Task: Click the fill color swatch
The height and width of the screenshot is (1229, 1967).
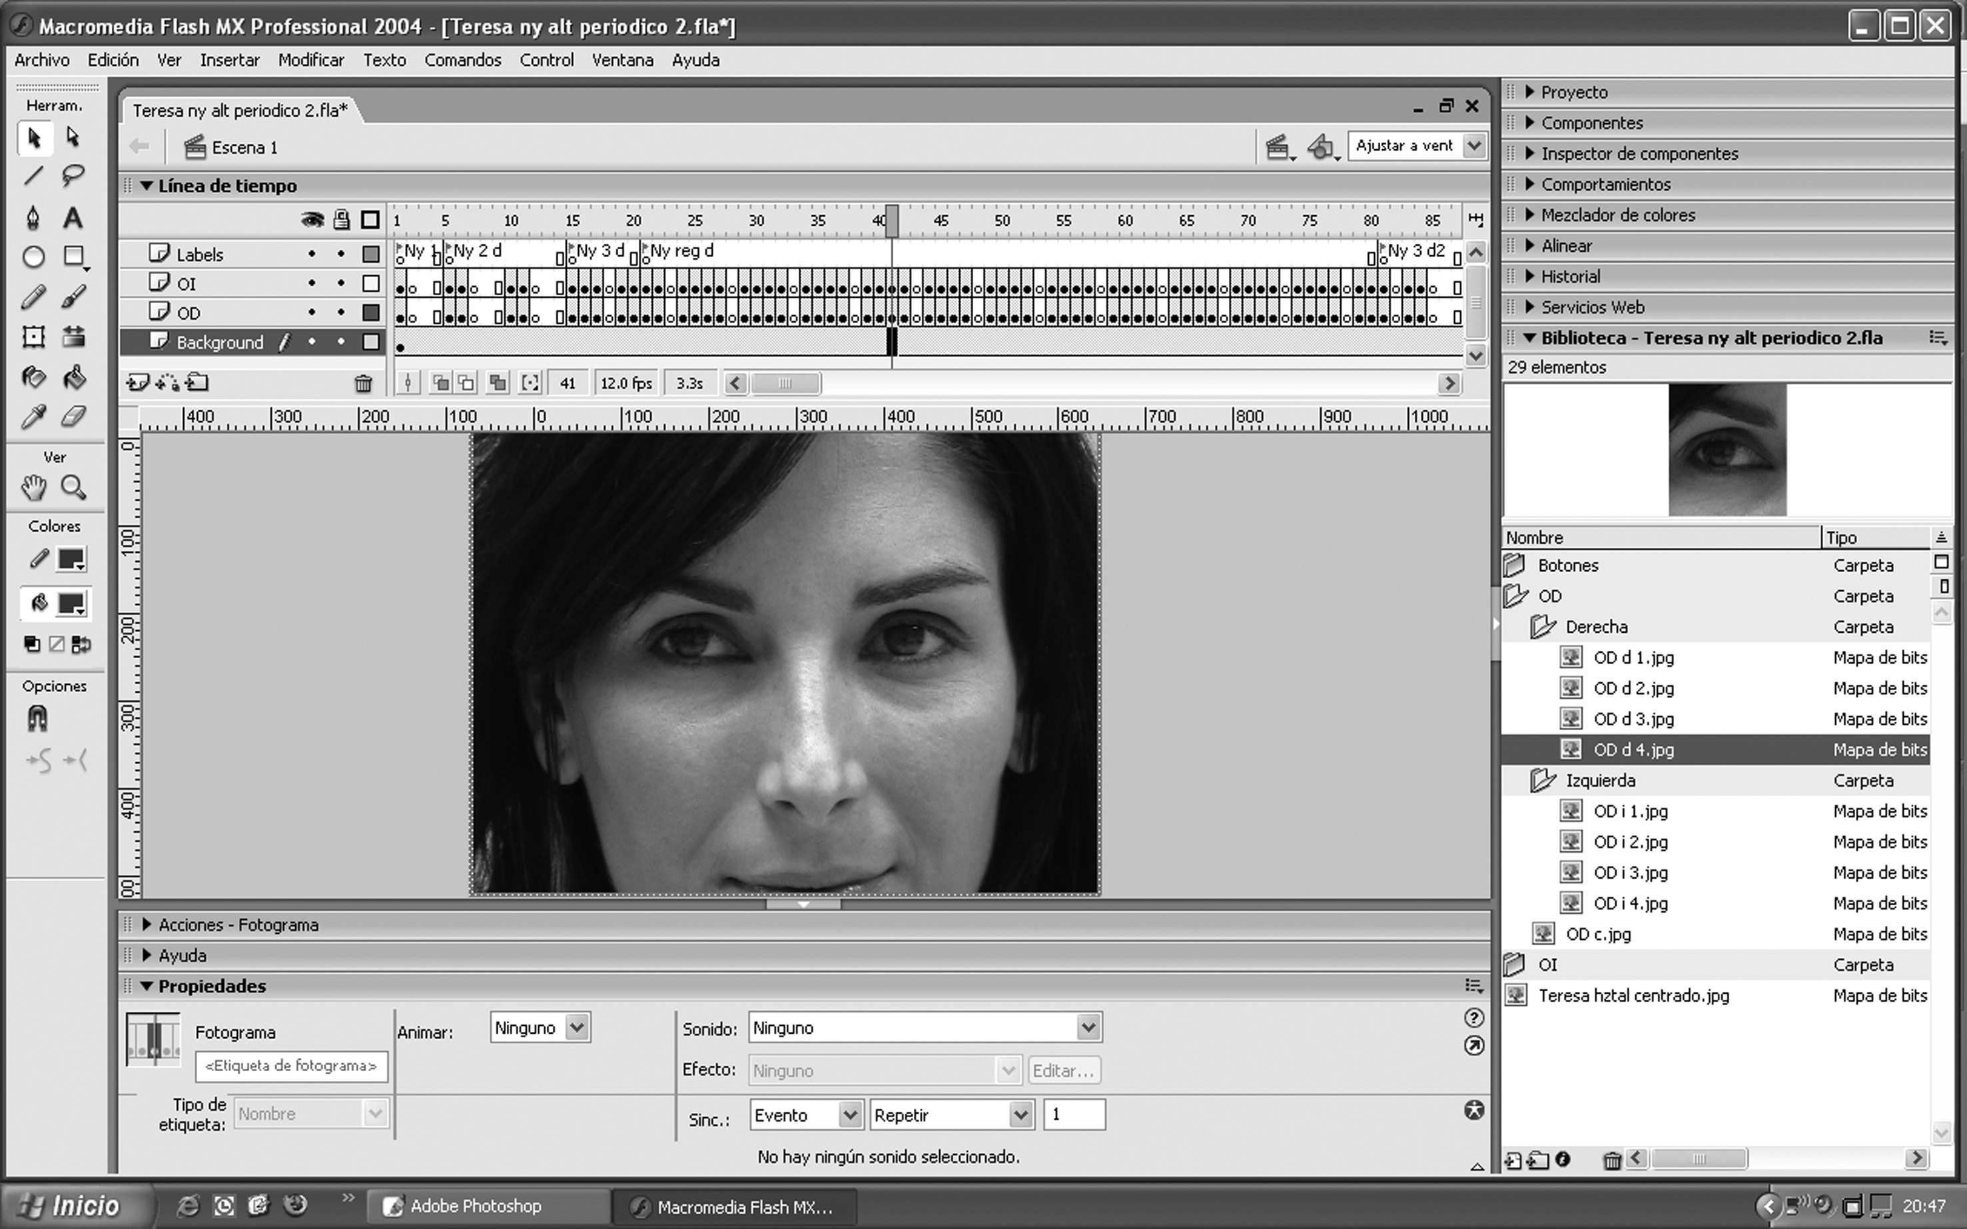Action: coord(71,604)
